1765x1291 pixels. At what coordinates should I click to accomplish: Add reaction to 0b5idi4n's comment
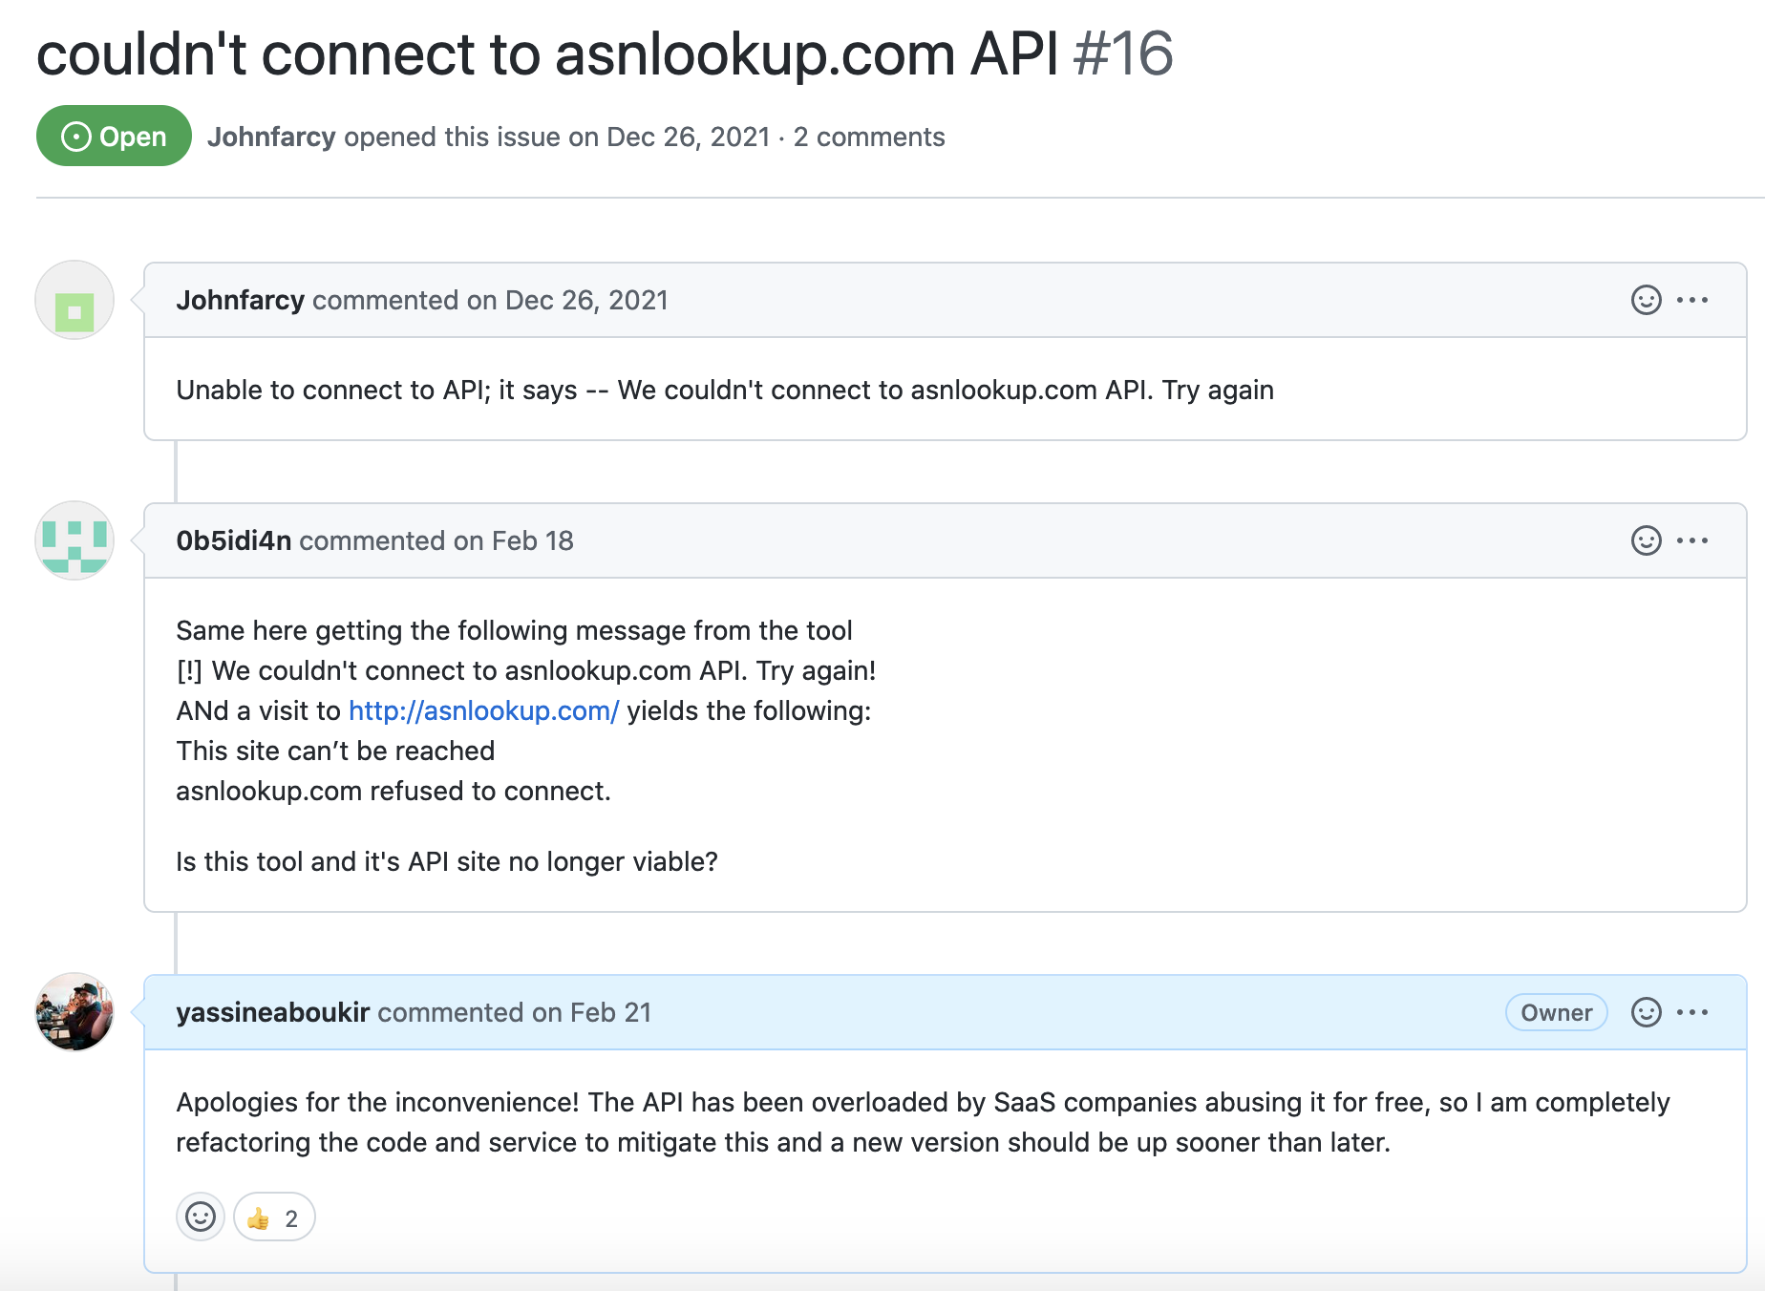coord(1646,540)
